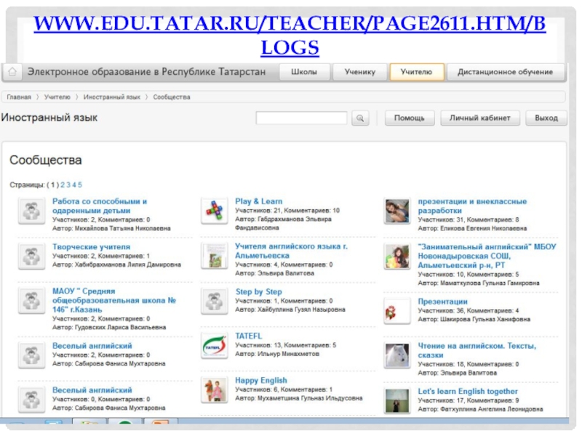Click in the search text field
Viewport: 582px width, 436px height.
click(x=301, y=118)
